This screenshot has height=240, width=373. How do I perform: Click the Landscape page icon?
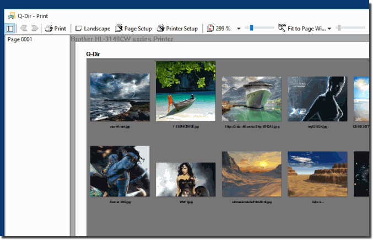(78, 29)
